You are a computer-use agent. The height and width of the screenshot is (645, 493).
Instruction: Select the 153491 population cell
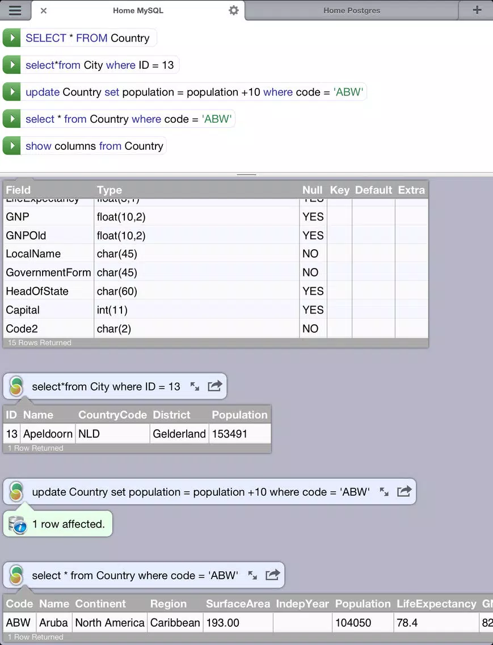(x=240, y=434)
